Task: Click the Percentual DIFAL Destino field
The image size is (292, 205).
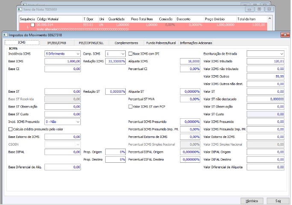Action: point(190,160)
